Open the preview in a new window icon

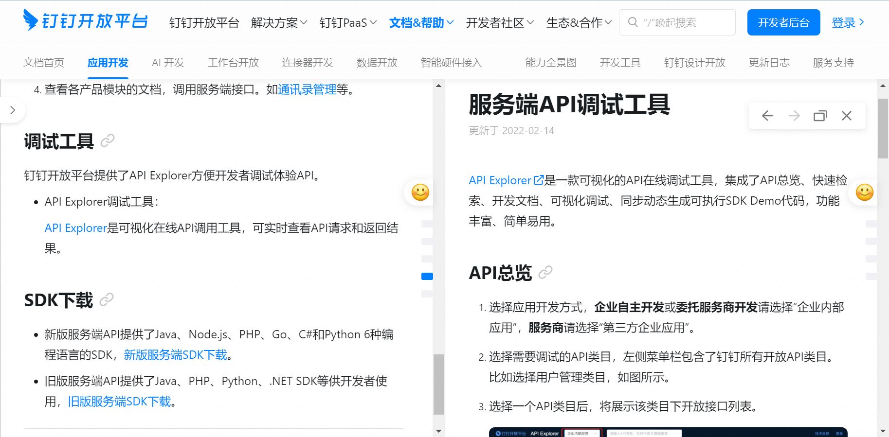820,116
